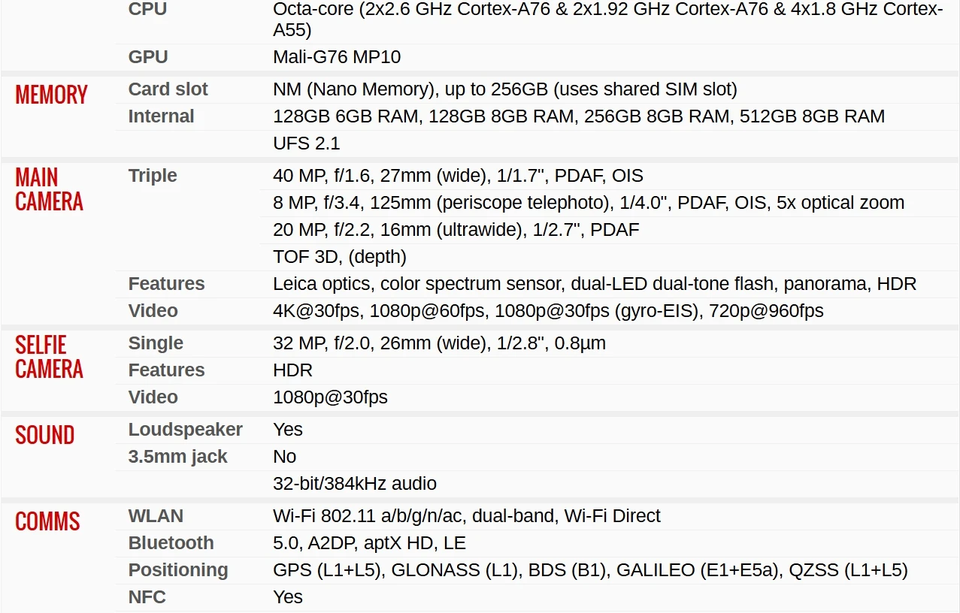The width and height of the screenshot is (960, 613).
Task: Click the COMMS section heading
Action: [x=47, y=522]
